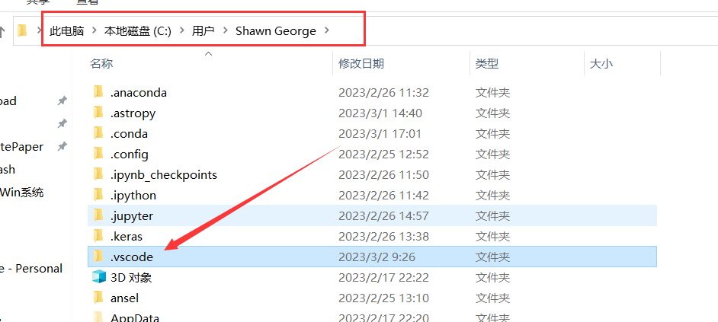Sort by the 大小 column header
The image size is (718, 322).
pos(601,64)
